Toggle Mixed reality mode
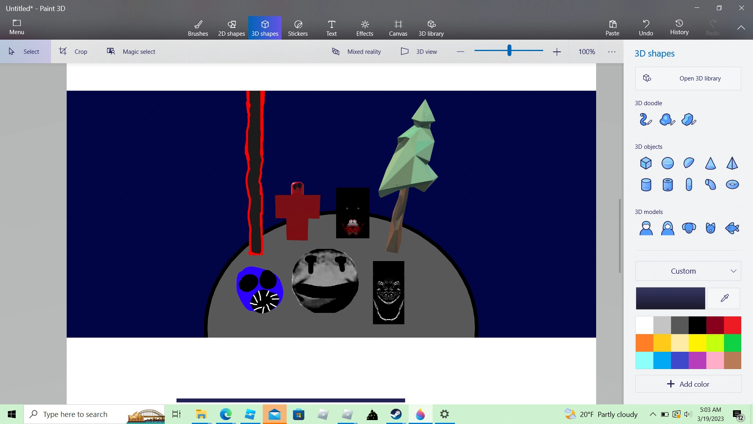Viewport: 753px width, 424px height. pos(356,51)
